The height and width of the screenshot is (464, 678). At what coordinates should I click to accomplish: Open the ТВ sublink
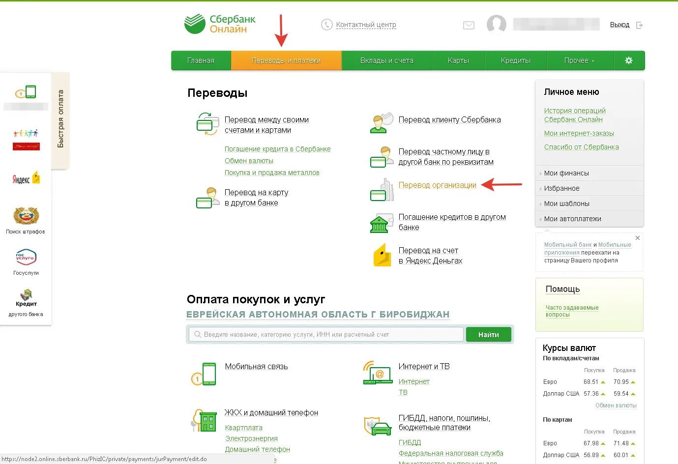point(403,392)
